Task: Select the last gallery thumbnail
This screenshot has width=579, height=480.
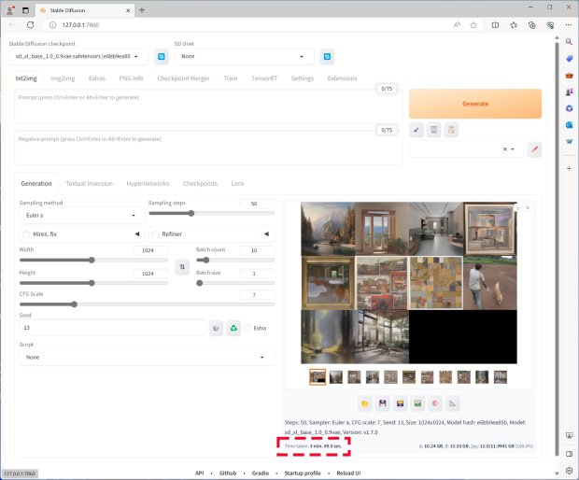Action: [501, 377]
